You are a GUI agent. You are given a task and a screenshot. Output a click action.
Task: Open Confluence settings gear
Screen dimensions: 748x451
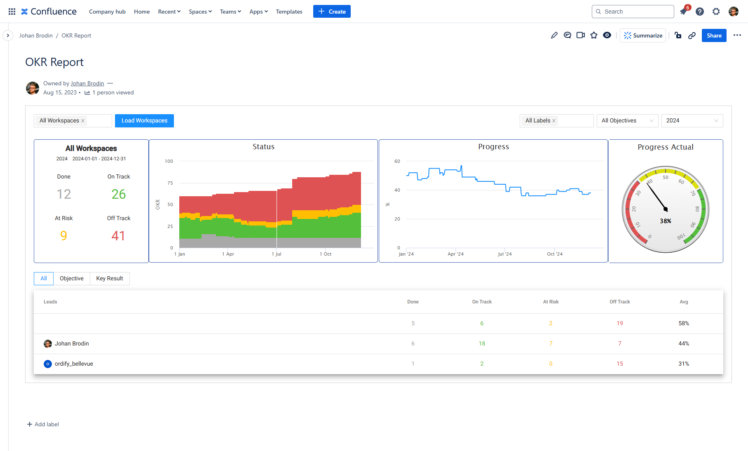point(716,12)
